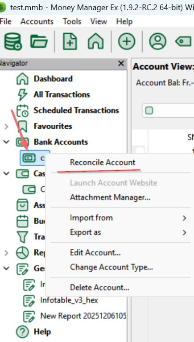The height and width of the screenshot is (342, 194).
Task: Select the Help item in Navigator
Action: point(42,332)
